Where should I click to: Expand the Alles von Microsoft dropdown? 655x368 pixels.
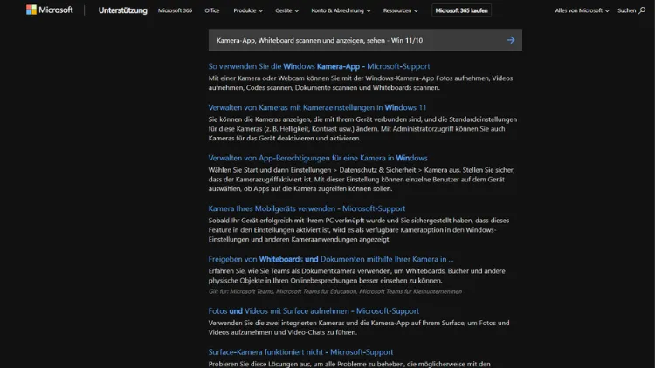pos(582,10)
